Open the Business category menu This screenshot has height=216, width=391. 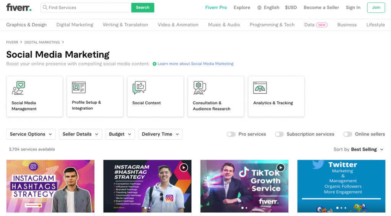pyautogui.click(x=347, y=25)
